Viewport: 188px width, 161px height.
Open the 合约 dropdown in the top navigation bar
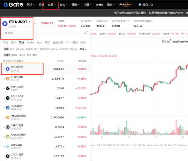[x=64, y=5]
